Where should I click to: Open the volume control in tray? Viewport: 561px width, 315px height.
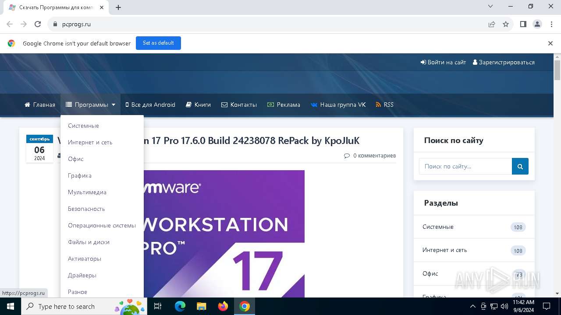click(504, 306)
